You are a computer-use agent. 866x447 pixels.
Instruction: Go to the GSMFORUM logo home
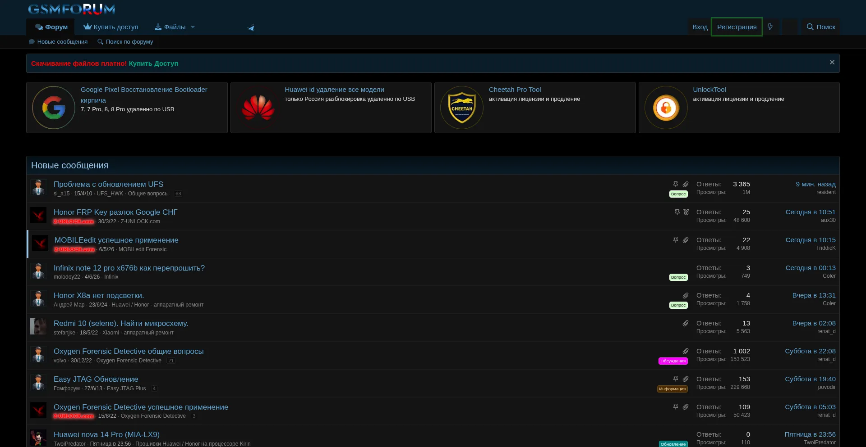coord(71,9)
